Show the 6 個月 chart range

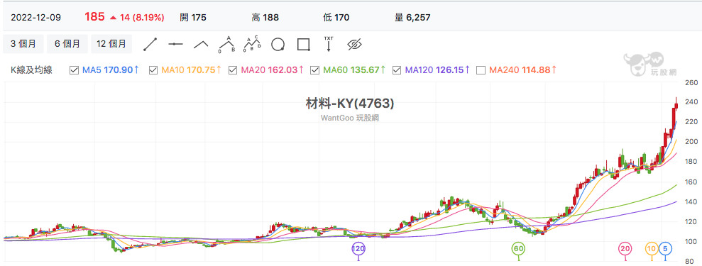coord(67,44)
